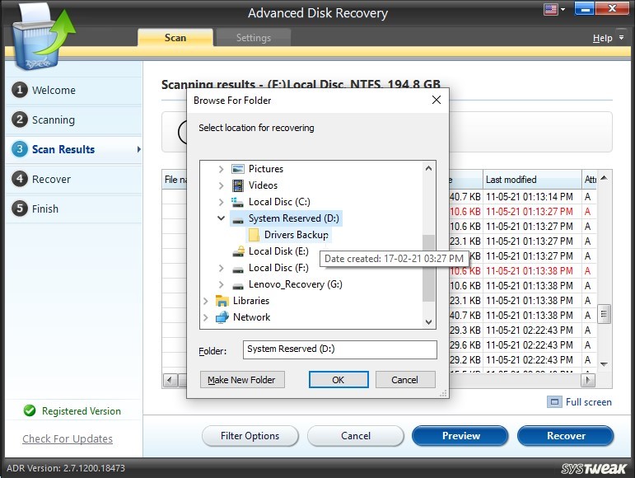Click the Preview button
The height and width of the screenshot is (478, 635).
click(x=460, y=436)
